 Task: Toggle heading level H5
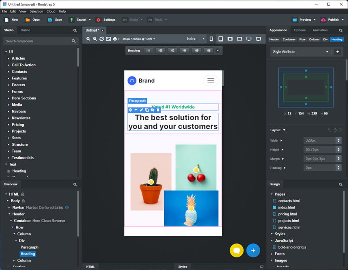(196, 51)
